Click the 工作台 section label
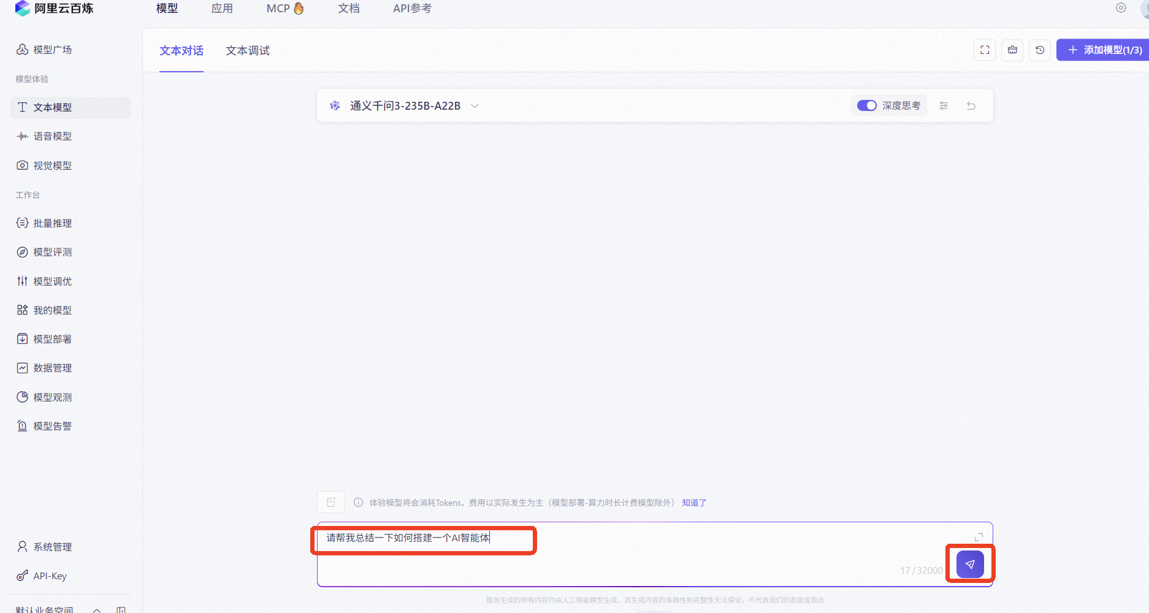This screenshot has width=1149, height=613. click(x=28, y=195)
